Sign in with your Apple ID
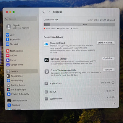The height and width of the screenshot is (123, 123). [x=18, y=27]
